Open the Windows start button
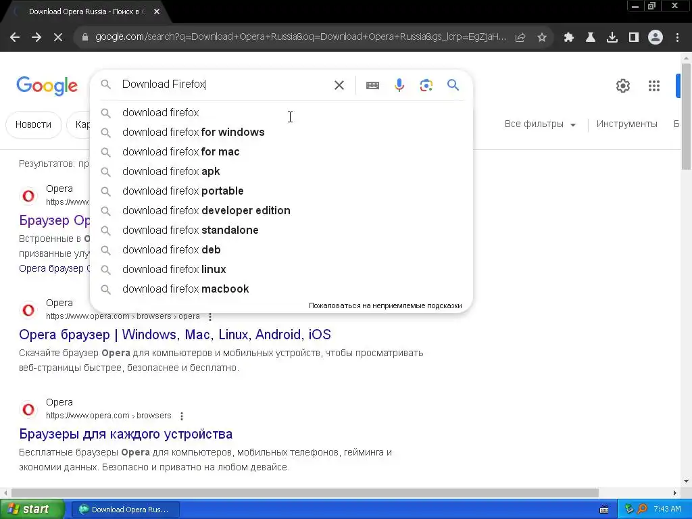The image size is (692, 519). point(32,510)
